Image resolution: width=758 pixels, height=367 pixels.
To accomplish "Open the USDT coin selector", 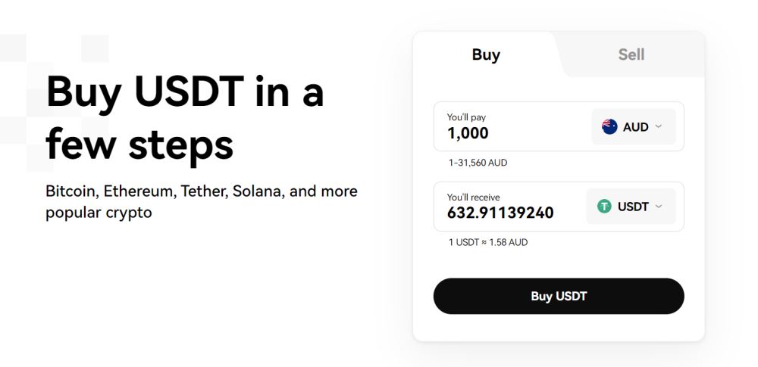I will coord(631,207).
